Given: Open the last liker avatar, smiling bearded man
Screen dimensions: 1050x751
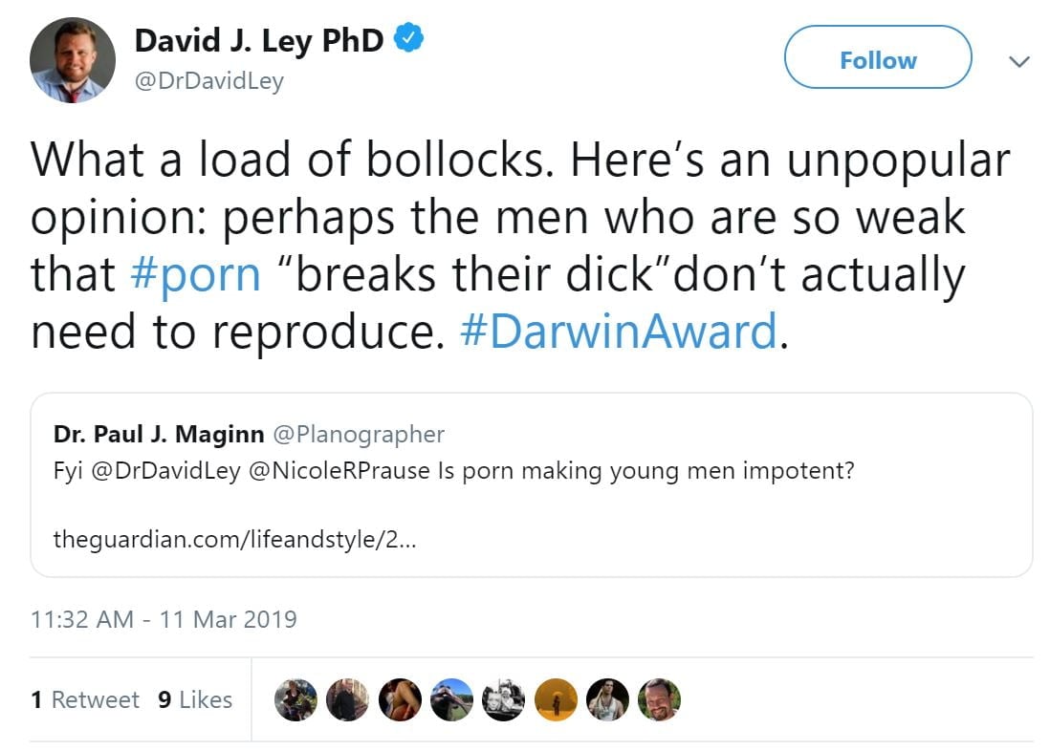Looking at the screenshot, I should 659,699.
